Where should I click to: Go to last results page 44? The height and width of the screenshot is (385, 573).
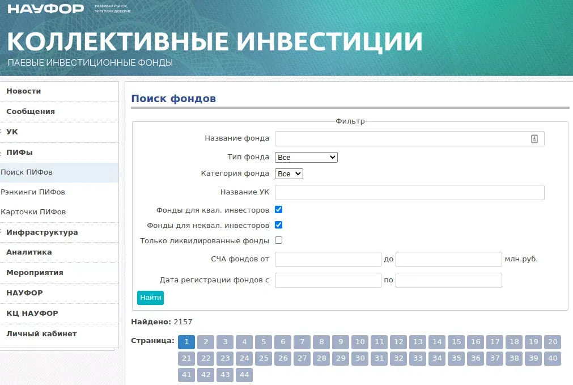pyautogui.click(x=244, y=375)
